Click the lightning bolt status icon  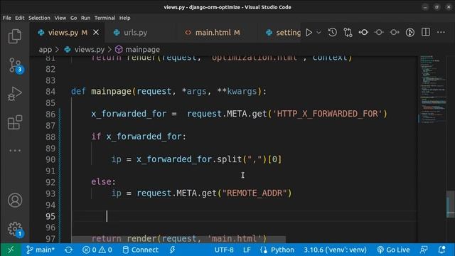point(172,250)
